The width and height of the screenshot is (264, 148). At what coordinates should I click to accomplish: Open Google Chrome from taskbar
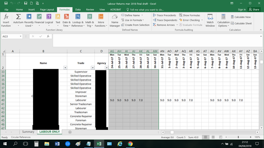tap(130, 144)
